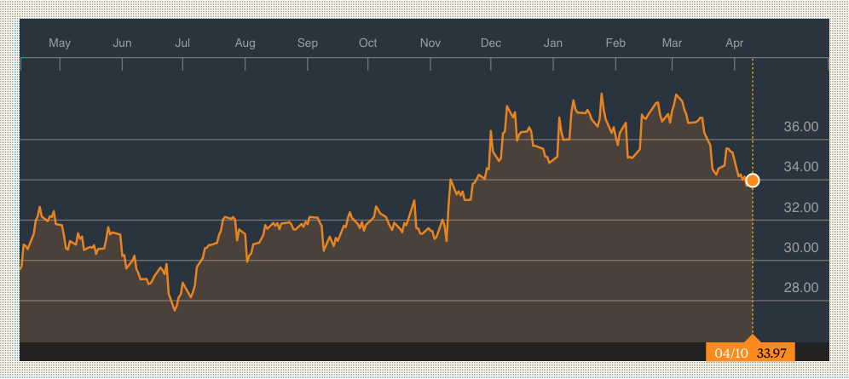This screenshot has height=379, width=849.
Task: Click the 32.00 value on the price axis
Action: [x=800, y=208]
